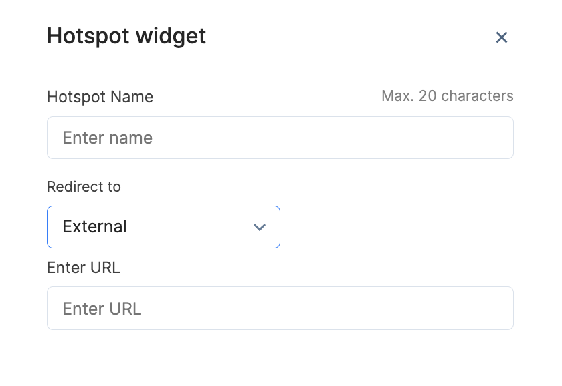Image resolution: width=562 pixels, height=386 pixels.
Task: Click the chevron on the External selector
Action: [260, 227]
